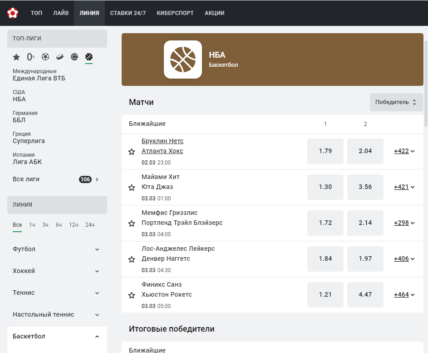This screenshot has height=353, width=428.
Task: Select the 6ч time filter
Action: (x=59, y=225)
